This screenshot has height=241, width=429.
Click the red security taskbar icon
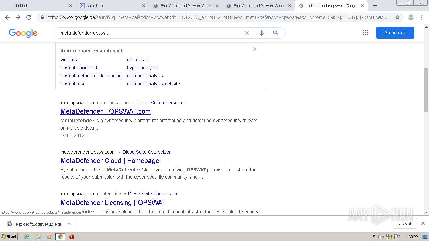[72, 237]
